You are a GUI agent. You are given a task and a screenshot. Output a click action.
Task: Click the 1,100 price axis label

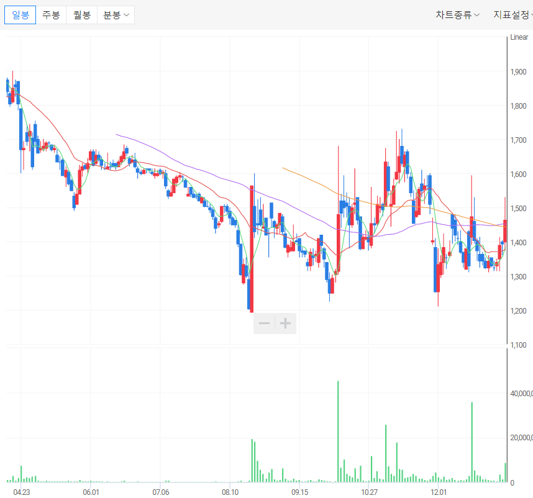point(518,345)
